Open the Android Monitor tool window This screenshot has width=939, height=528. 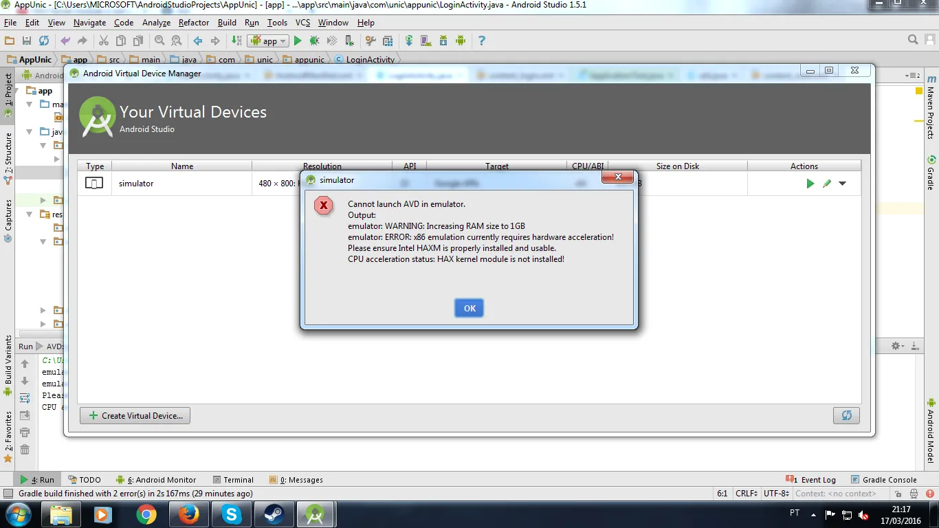tap(159, 480)
